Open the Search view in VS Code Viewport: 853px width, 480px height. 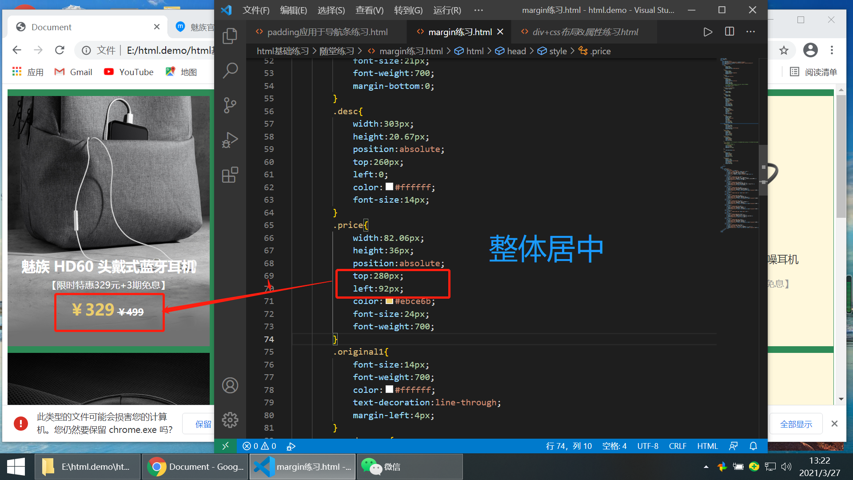coord(230,70)
